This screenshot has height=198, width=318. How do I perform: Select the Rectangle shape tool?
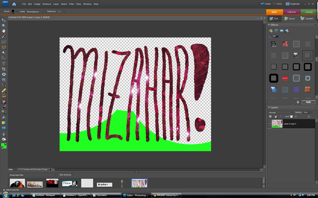pos(4,128)
